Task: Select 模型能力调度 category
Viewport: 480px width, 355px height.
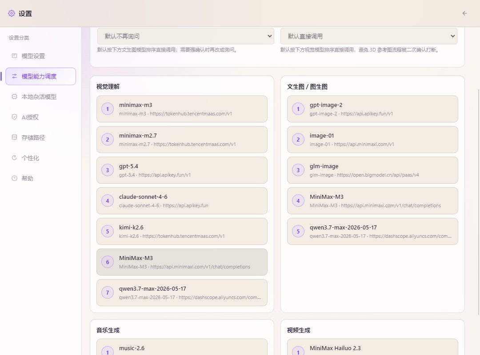Action: point(41,76)
